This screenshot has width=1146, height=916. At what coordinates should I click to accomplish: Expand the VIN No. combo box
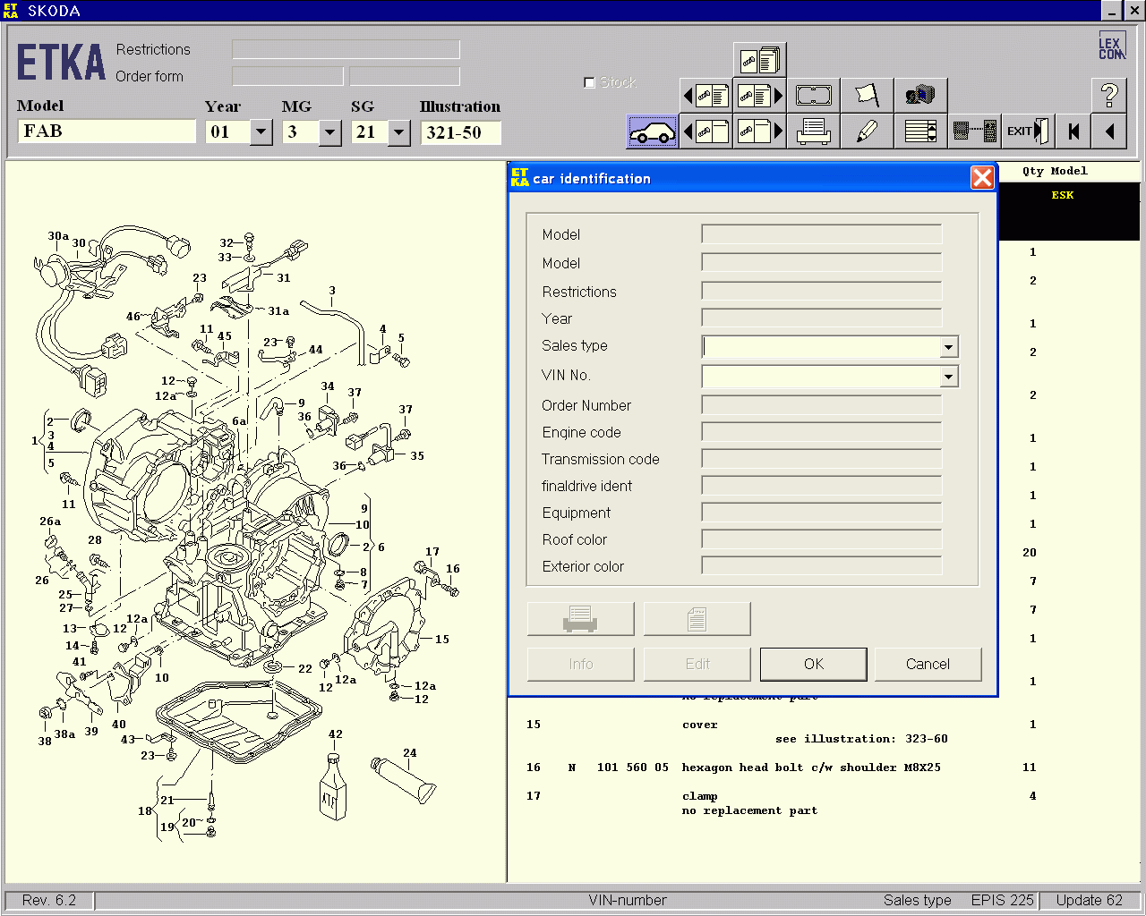point(948,377)
